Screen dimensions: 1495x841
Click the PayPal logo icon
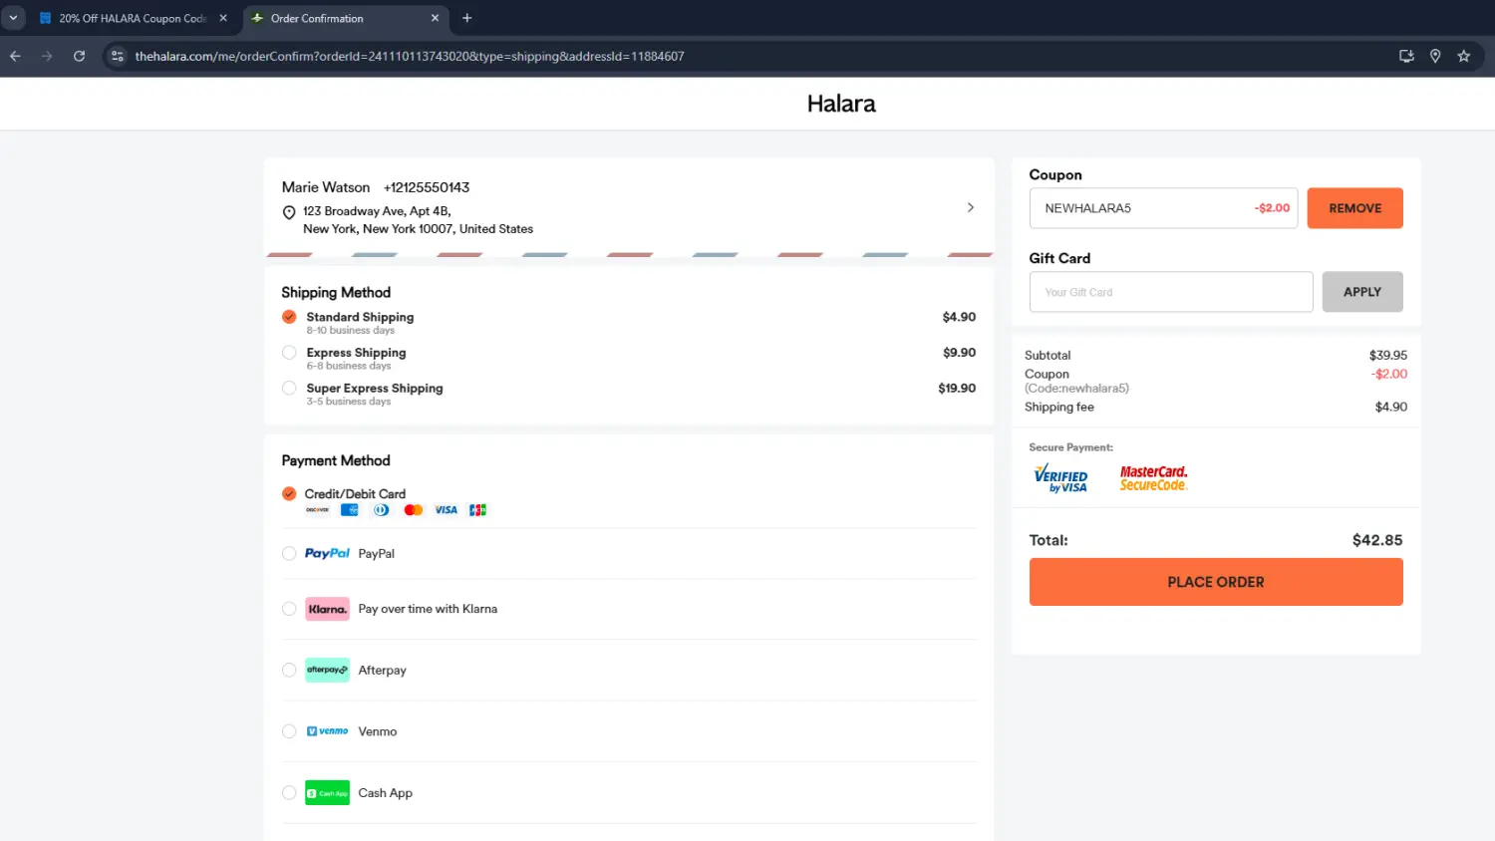(327, 554)
